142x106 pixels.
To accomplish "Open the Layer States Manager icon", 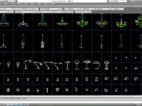I will 13,12.
